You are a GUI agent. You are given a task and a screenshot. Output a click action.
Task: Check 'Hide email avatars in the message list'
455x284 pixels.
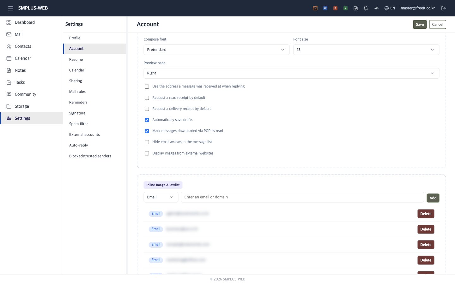coord(147,142)
